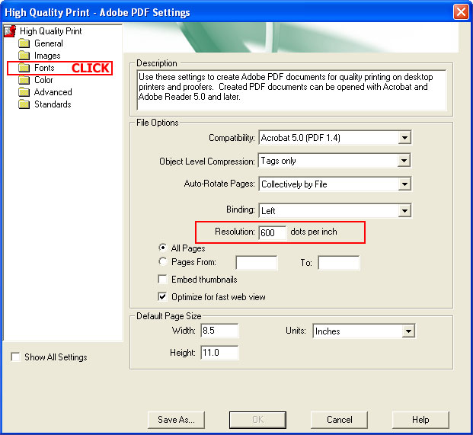The height and width of the screenshot is (435, 473).
Task: Select the Pages From radio button
Action: click(162, 262)
